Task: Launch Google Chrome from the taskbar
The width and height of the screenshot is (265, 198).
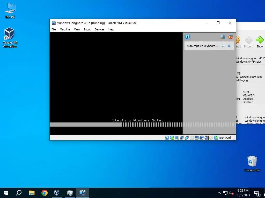Action: pos(45,193)
